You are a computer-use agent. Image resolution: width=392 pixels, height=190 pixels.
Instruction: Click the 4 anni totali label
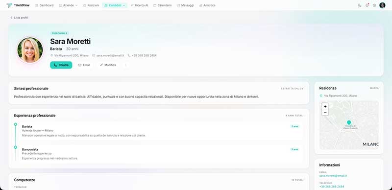[x=294, y=116]
